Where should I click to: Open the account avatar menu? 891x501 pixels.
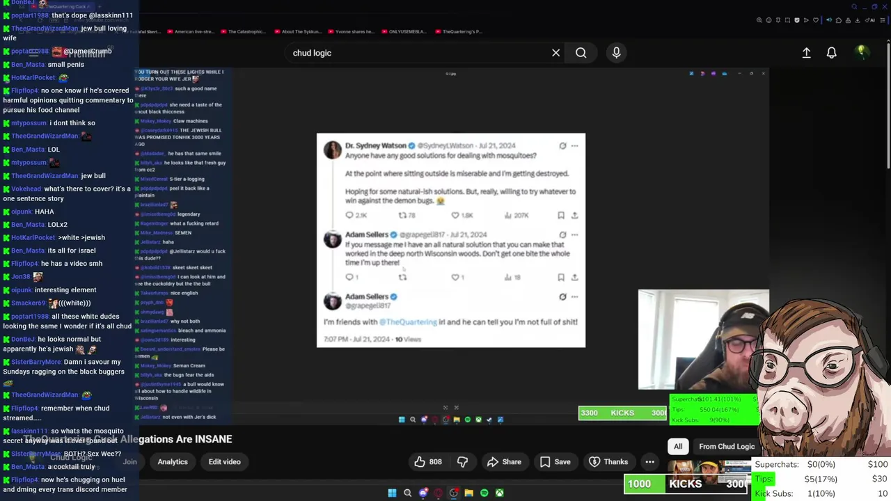click(x=861, y=52)
